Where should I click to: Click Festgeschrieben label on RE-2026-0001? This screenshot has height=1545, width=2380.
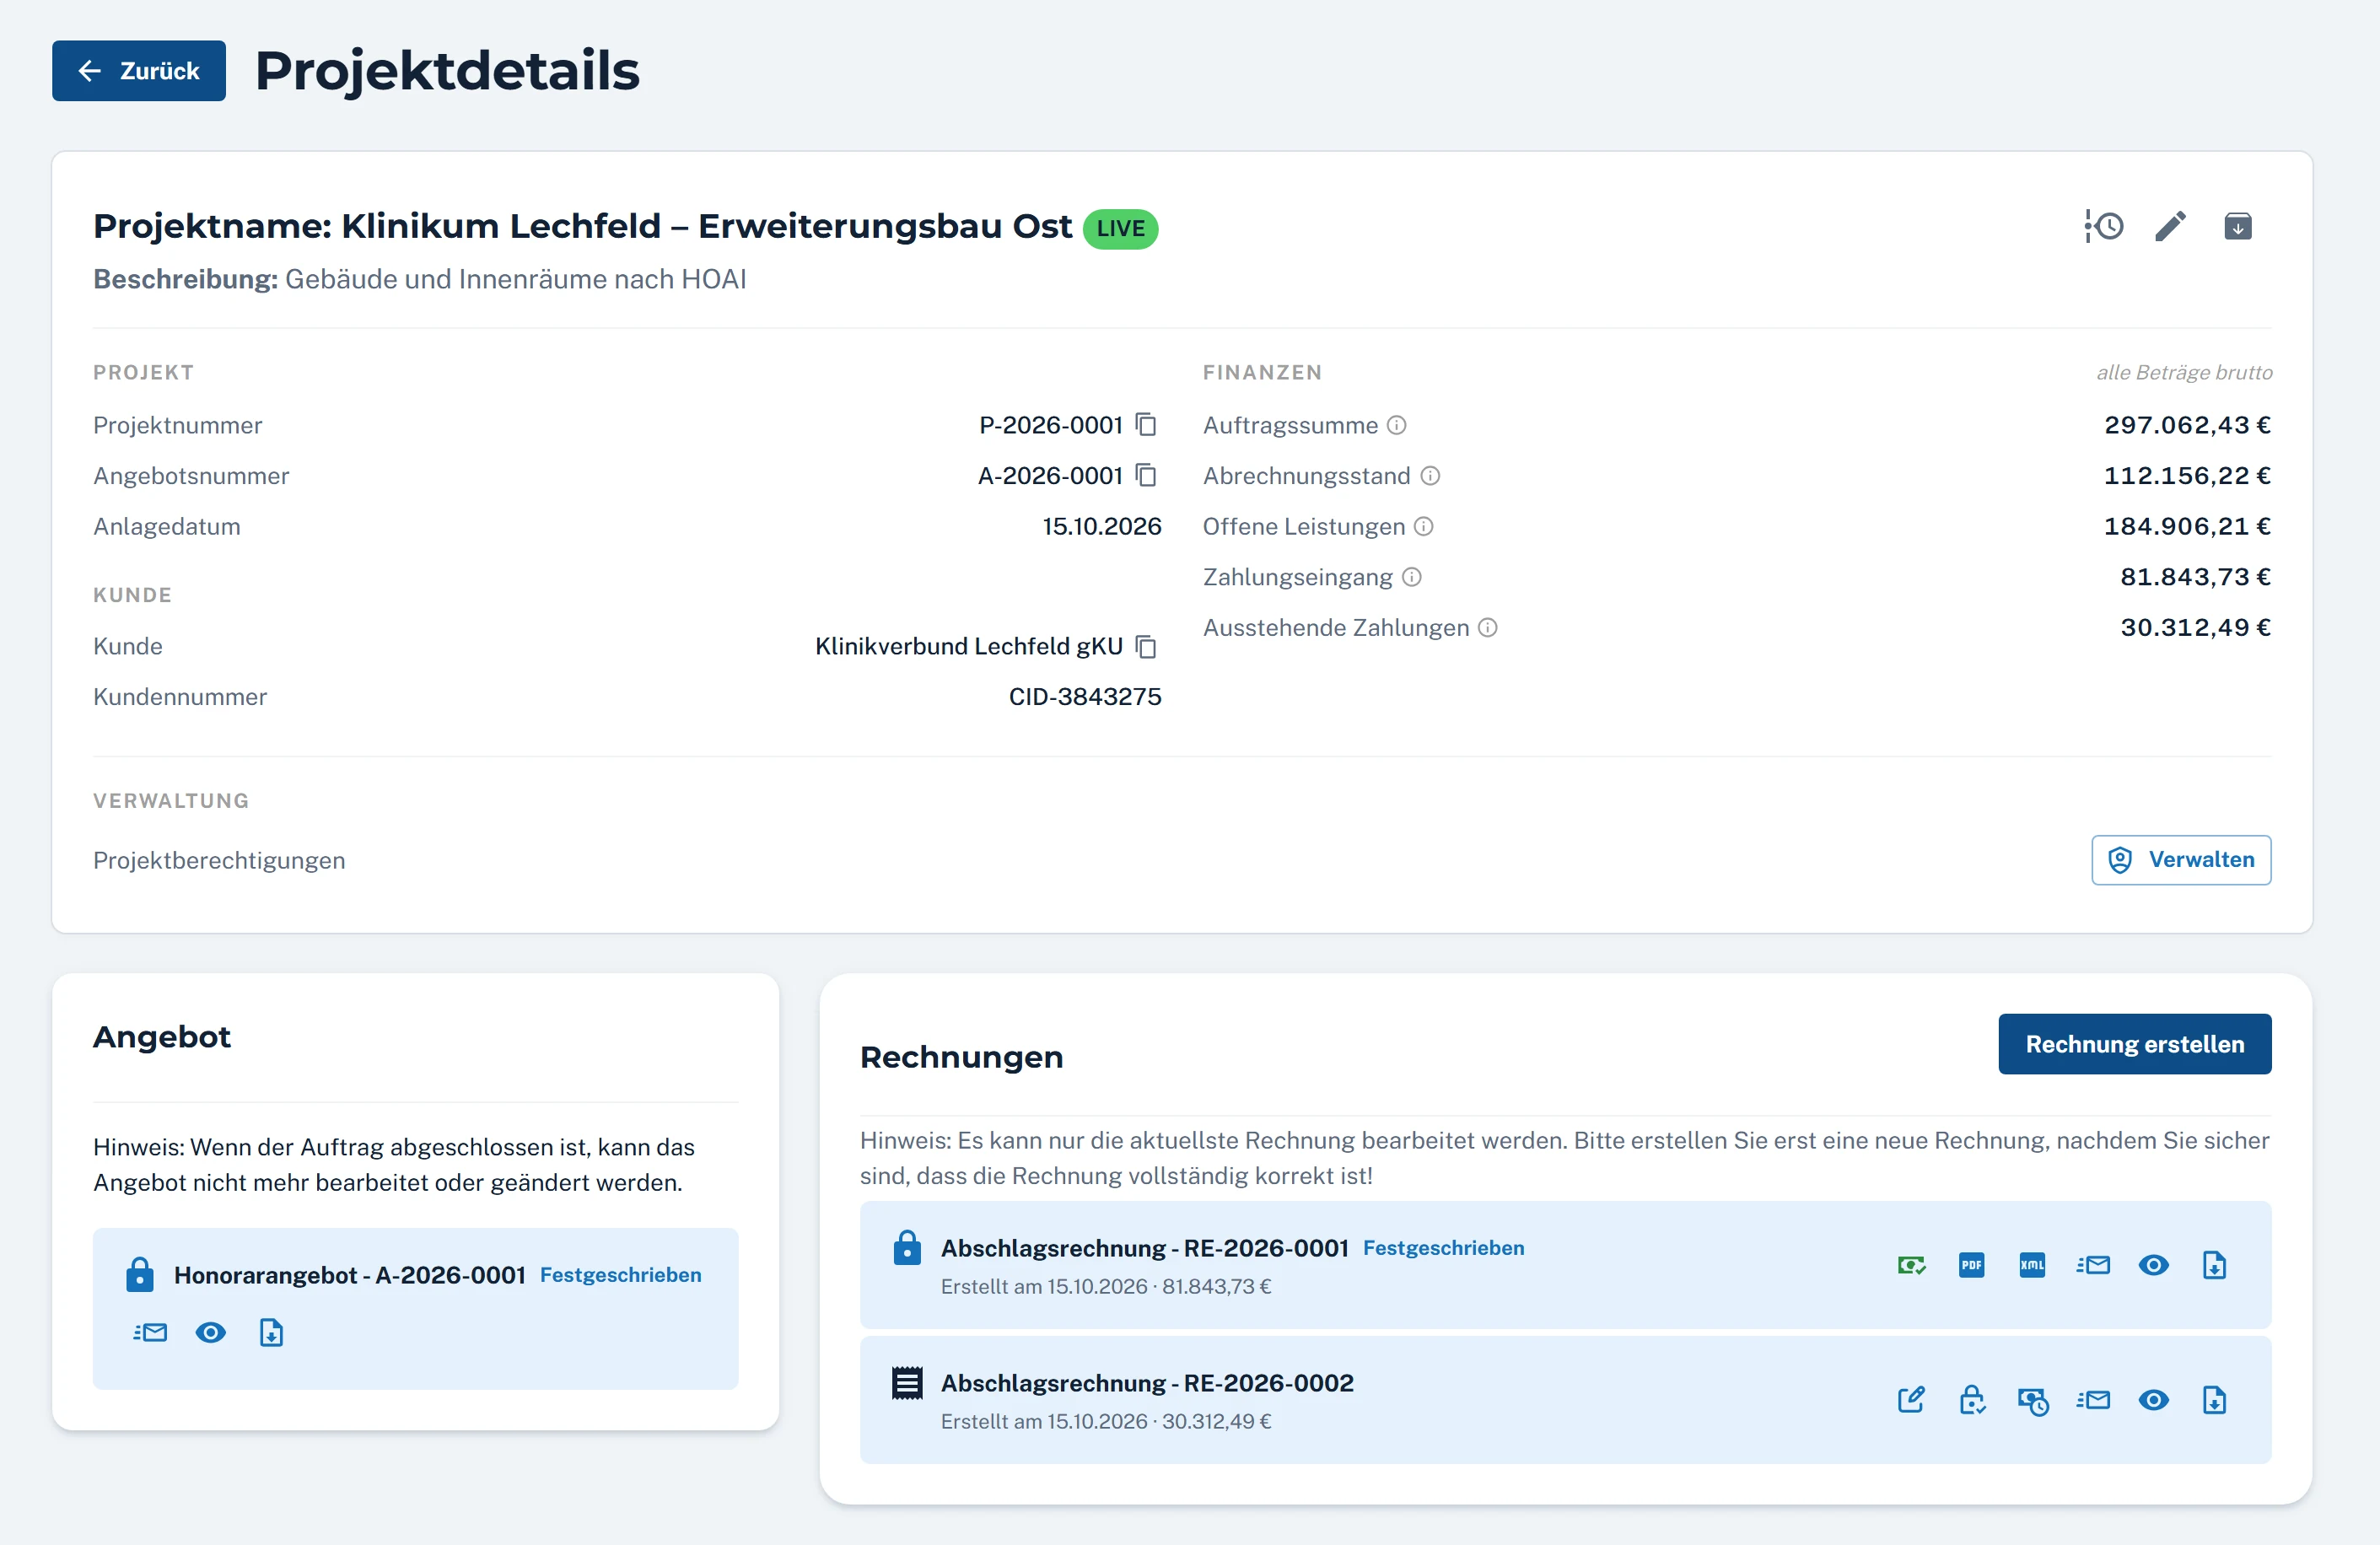pos(1443,1248)
